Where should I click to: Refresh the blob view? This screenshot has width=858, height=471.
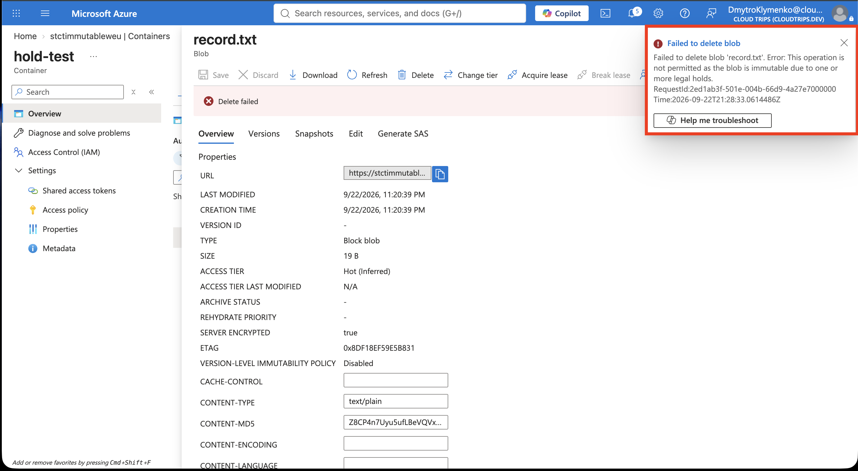coord(367,75)
